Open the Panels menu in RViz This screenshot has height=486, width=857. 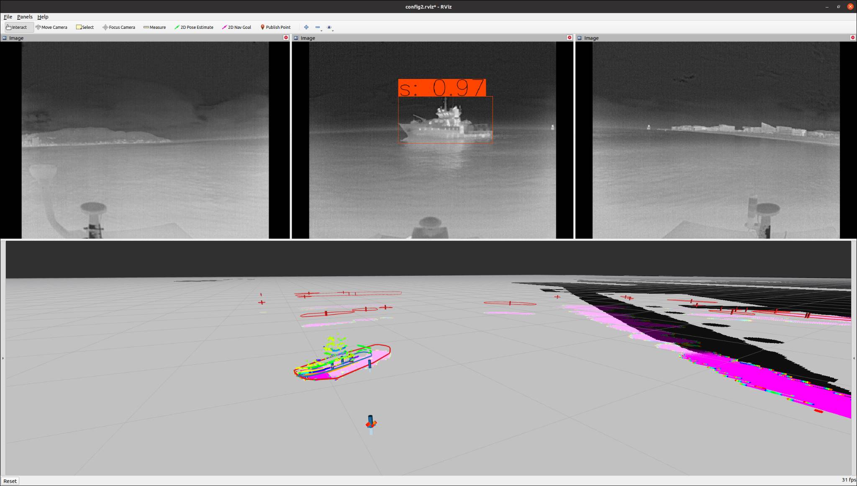24,16
